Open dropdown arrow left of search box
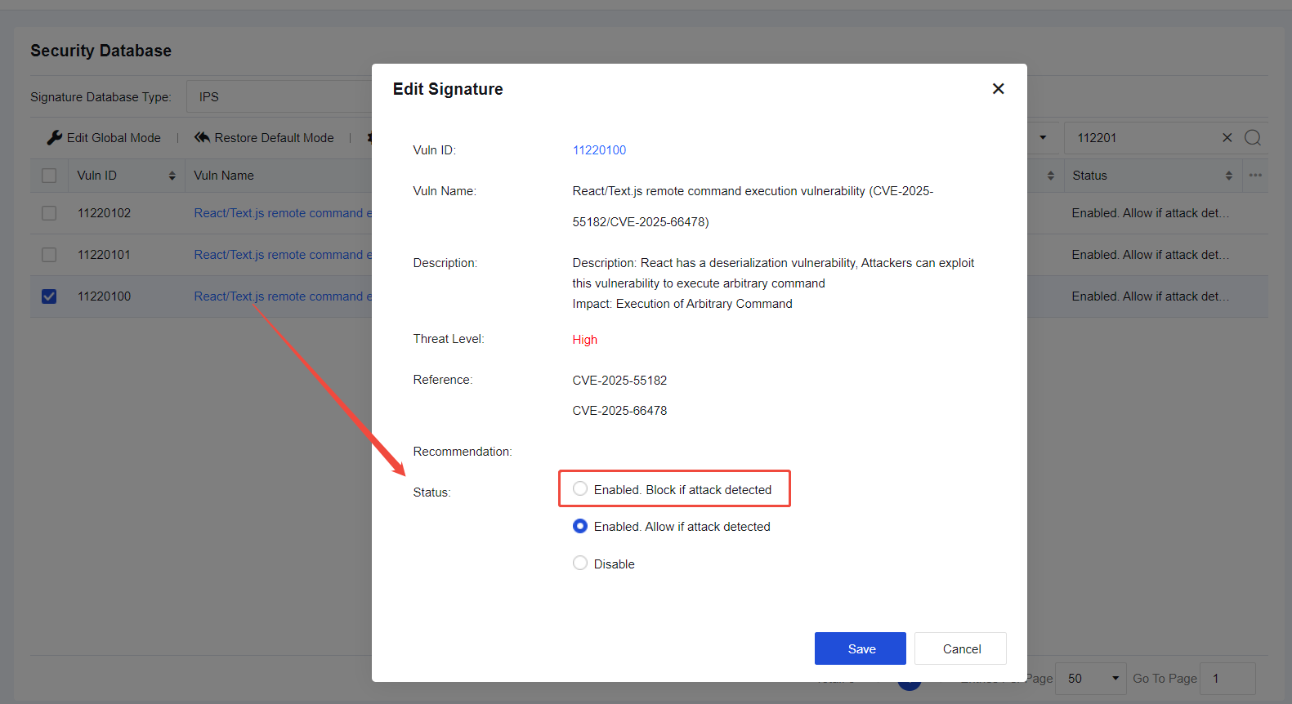Image resolution: width=1292 pixels, height=704 pixels. point(1043,138)
